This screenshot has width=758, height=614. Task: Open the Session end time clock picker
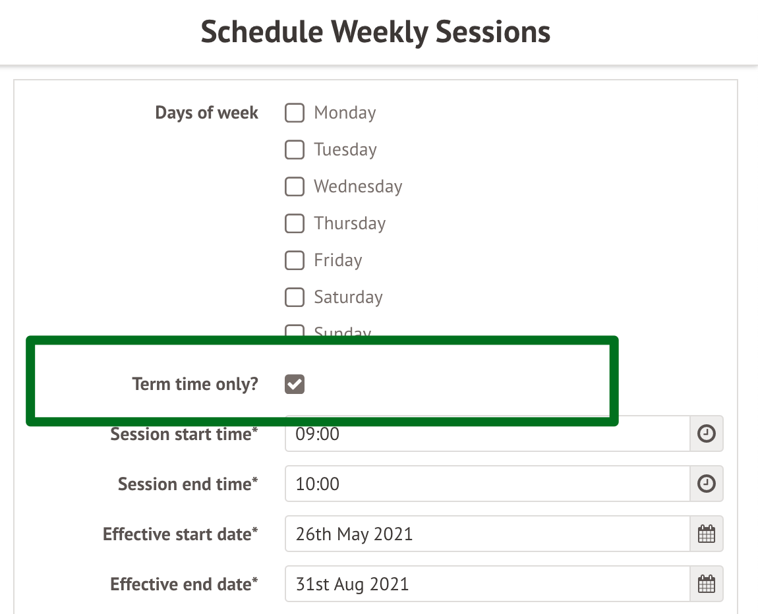706,484
